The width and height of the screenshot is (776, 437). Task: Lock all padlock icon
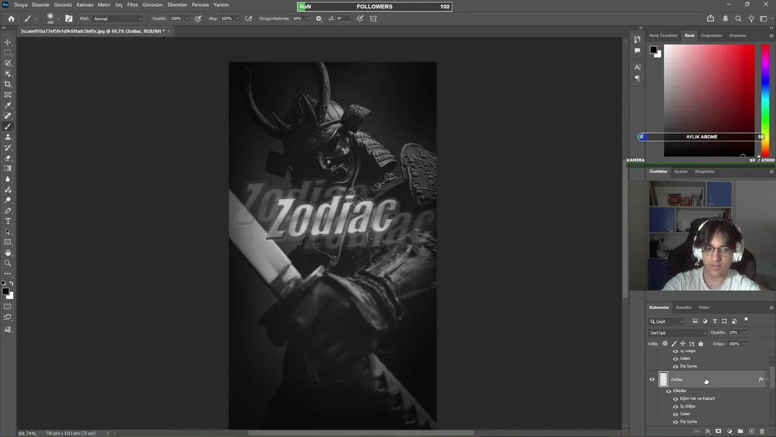click(701, 344)
